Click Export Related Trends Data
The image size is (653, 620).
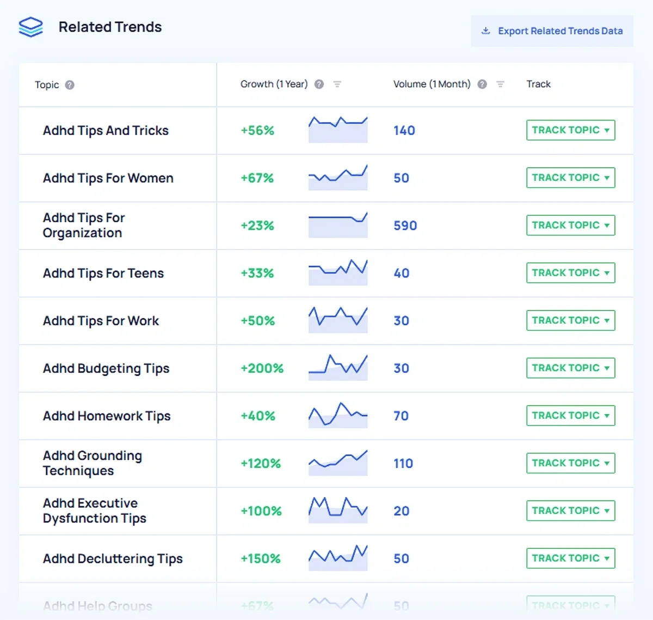click(x=559, y=31)
